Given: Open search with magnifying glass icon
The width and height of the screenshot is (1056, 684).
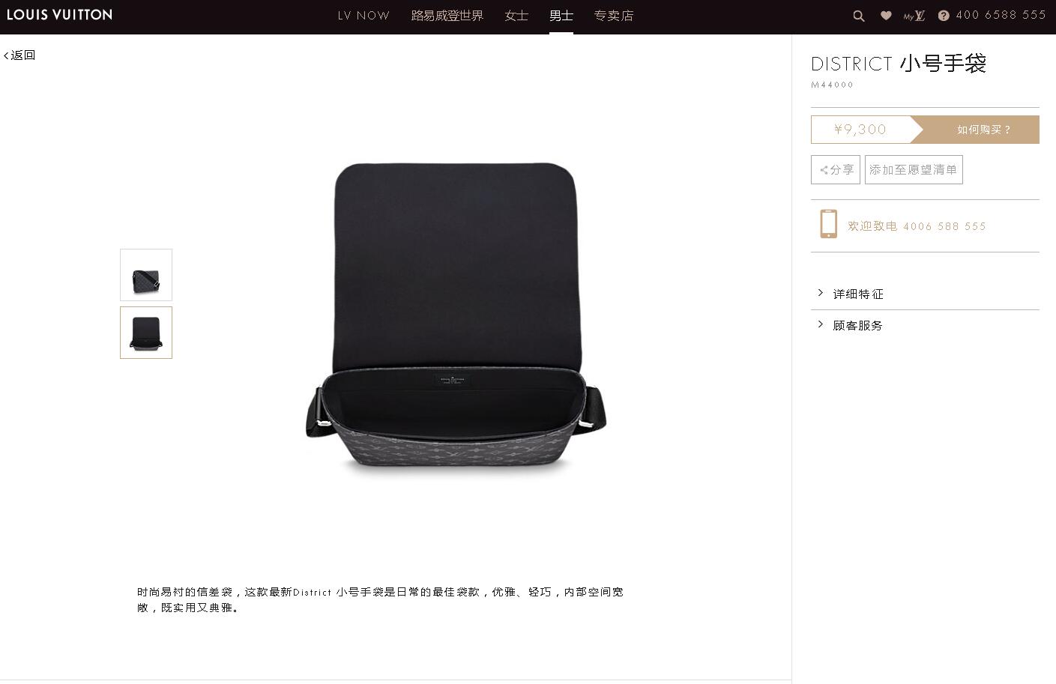Looking at the screenshot, I should [859, 16].
